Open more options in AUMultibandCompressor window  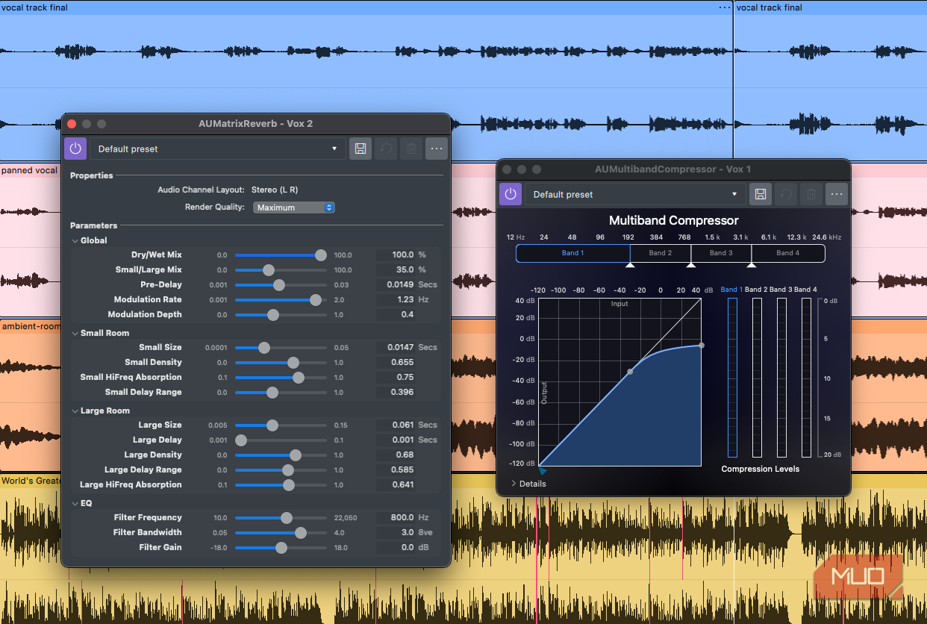[x=837, y=194]
